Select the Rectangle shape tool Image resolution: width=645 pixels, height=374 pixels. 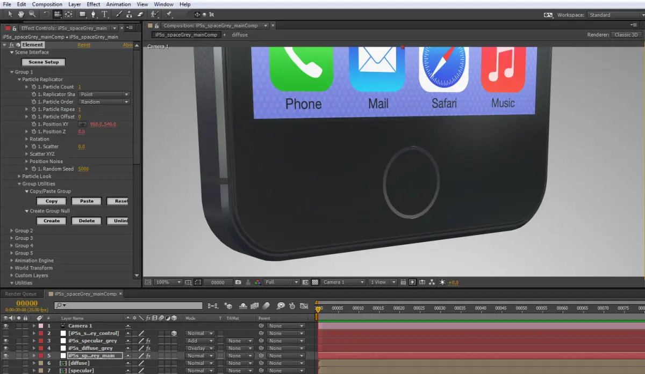click(83, 14)
